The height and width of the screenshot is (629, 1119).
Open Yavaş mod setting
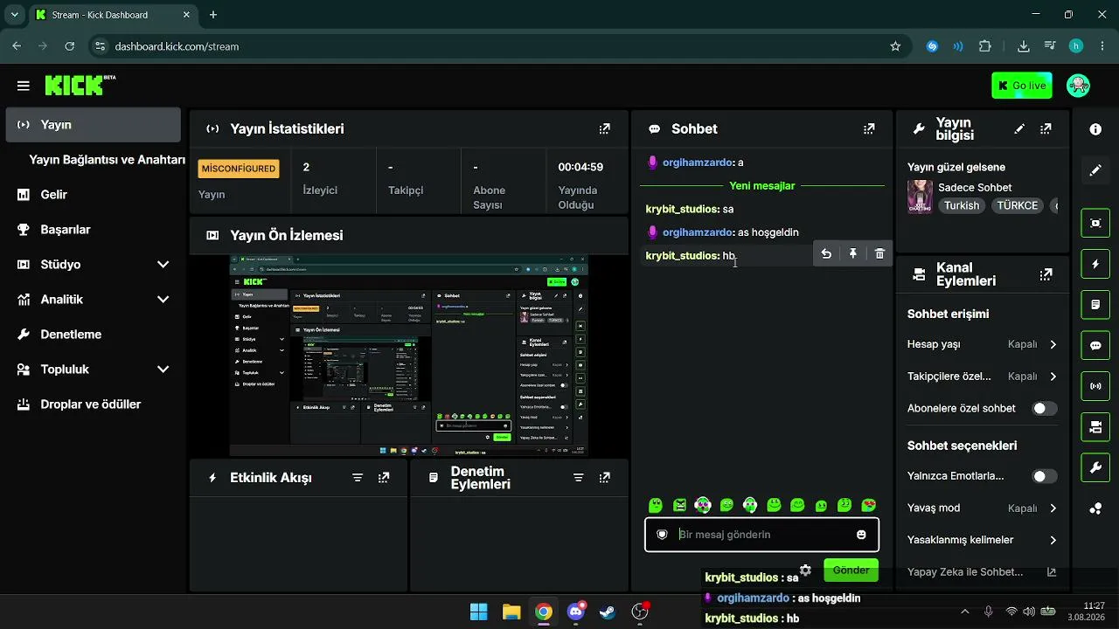[x=983, y=508]
